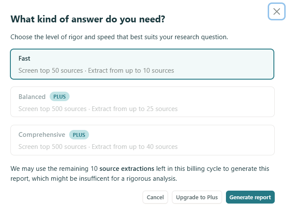This screenshot has height=210, width=289.
Task: Click the 'What kind of answer' heading
Action: (88, 19)
